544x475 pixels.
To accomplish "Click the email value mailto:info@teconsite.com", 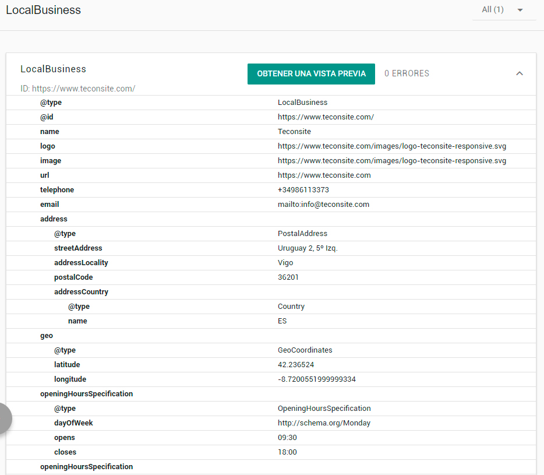I will [323, 205].
